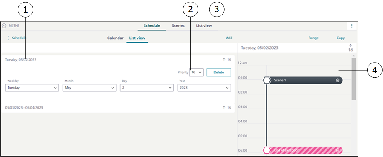Click the back chevron beside Schedule
The image size is (383, 157).
[x=8, y=38]
